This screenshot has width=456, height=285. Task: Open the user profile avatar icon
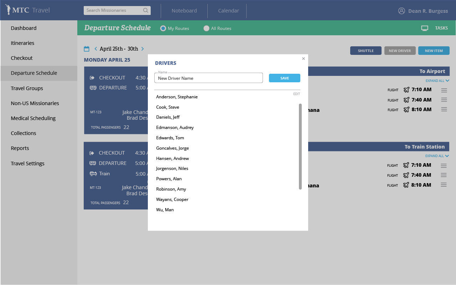(x=401, y=11)
